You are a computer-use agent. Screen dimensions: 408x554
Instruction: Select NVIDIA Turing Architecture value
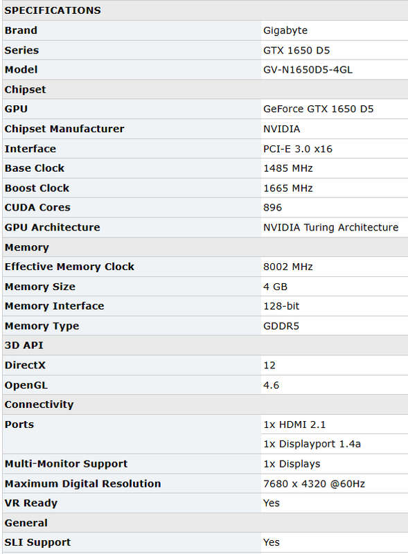[x=331, y=228]
